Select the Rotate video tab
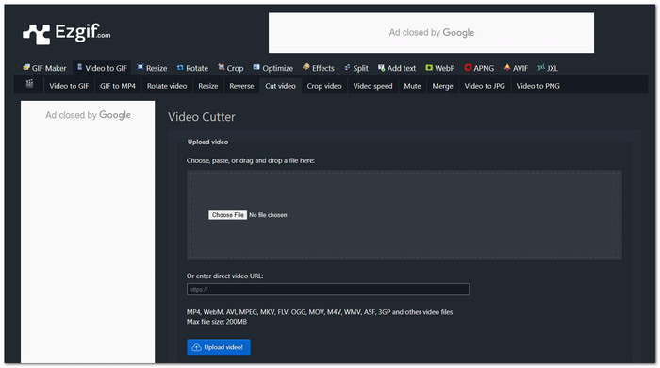Image resolution: width=660 pixels, height=368 pixels. tap(167, 86)
